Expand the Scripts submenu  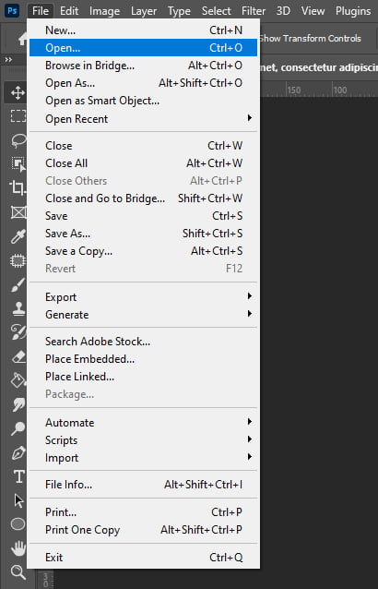[143, 439]
